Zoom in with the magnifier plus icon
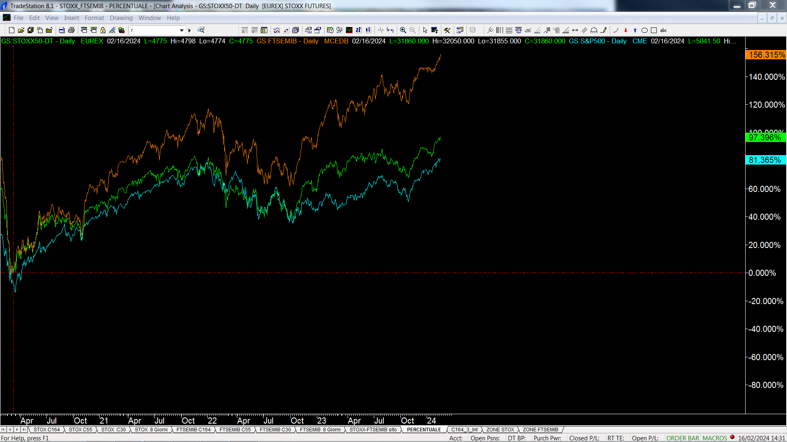This screenshot has width=787, height=442. (403, 30)
